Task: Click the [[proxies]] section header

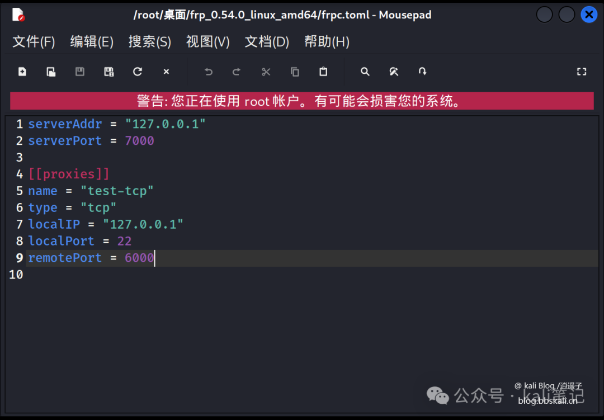Action: coord(69,174)
